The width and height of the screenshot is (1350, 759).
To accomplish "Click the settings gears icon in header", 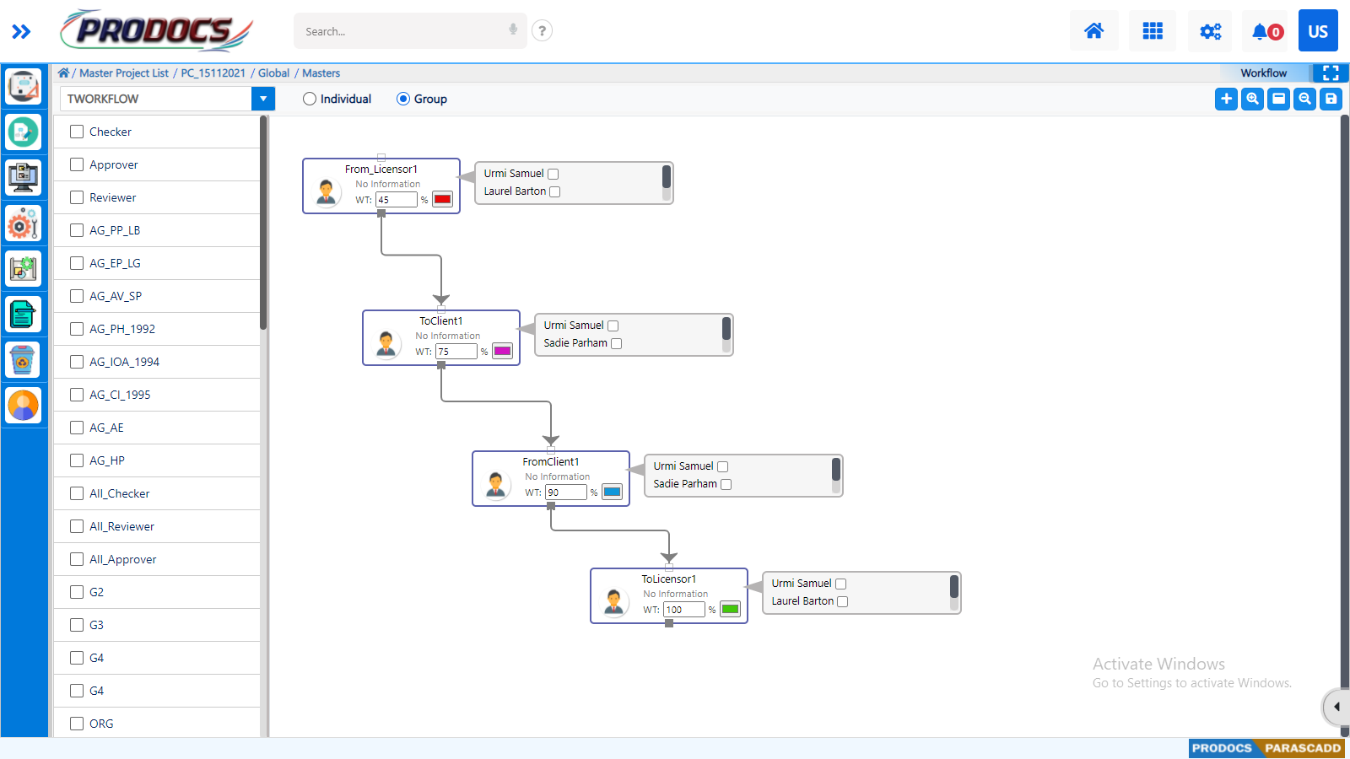I will point(1209,30).
